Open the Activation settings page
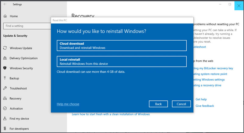This screenshot has height=133, width=244. click(16, 109)
